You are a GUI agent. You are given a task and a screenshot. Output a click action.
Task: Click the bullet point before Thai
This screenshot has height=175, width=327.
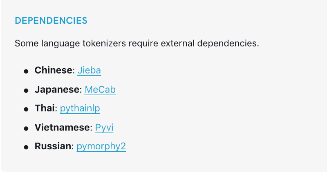(x=26, y=109)
